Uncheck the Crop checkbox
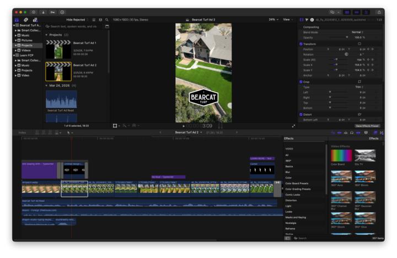The width and height of the screenshot is (397, 258). point(301,82)
